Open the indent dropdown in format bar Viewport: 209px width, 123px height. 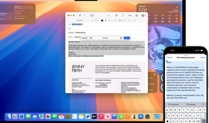click(x=135, y=20)
